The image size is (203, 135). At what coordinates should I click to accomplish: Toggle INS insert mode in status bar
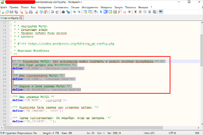(197, 133)
